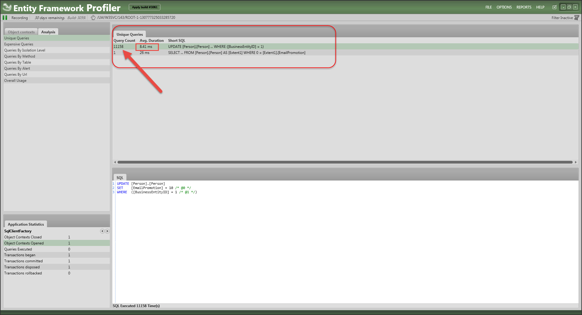Sort by the Short SQL column header
Viewport: 582px width, 315px height.
tap(176, 41)
